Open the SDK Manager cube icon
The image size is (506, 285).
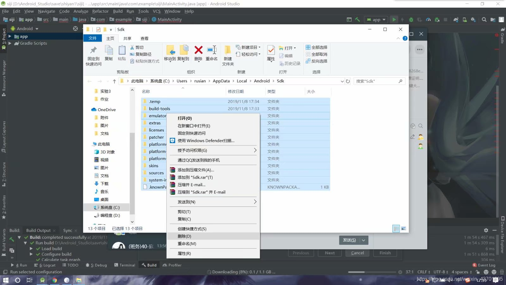coord(473,20)
